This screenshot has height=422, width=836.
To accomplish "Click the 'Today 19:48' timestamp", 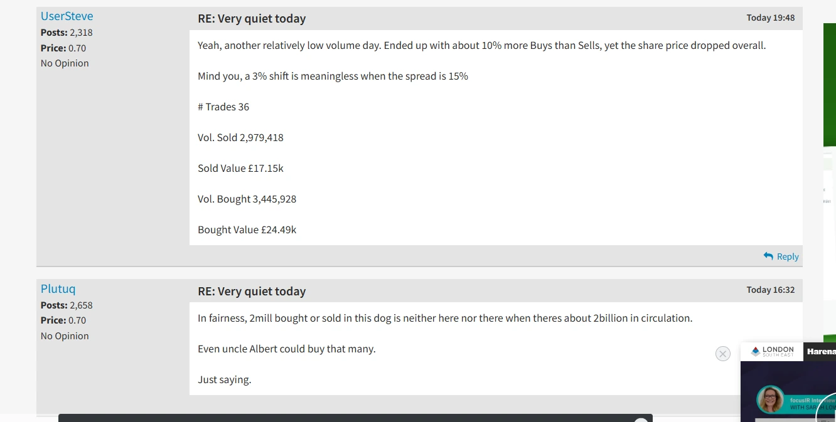I will (770, 18).
